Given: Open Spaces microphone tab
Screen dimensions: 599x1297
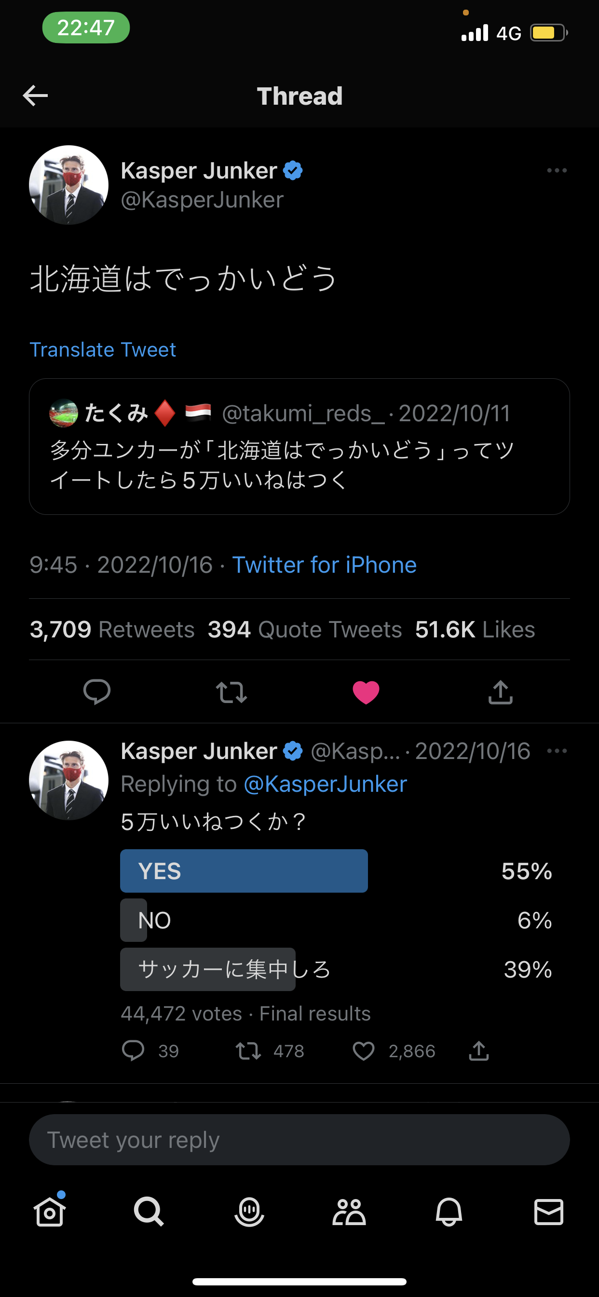Looking at the screenshot, I should [249, 1212].
